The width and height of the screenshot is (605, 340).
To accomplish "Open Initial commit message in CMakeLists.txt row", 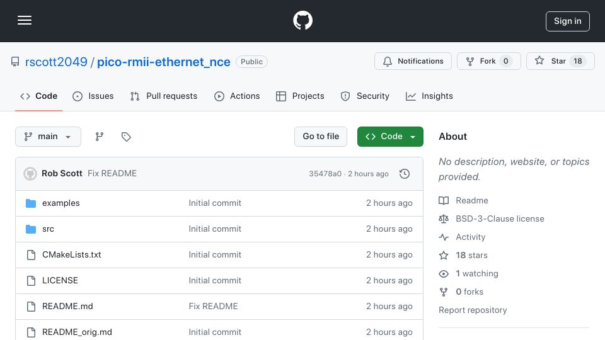I will [215, 255].
